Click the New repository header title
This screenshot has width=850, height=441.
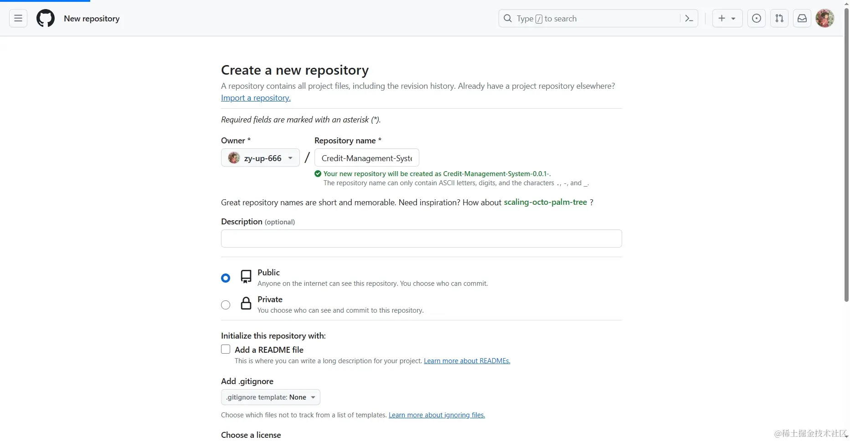(92, 19)
